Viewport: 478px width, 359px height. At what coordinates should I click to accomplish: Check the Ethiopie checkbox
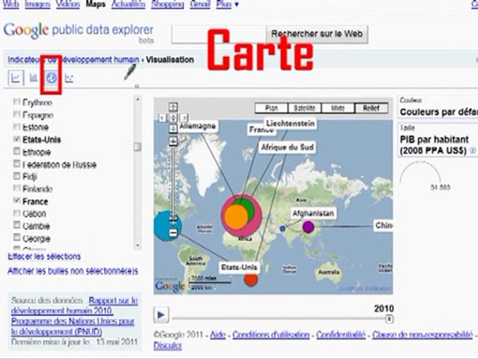point(17,151)
